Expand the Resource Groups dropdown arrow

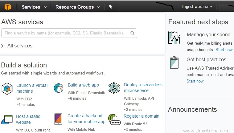99,7
